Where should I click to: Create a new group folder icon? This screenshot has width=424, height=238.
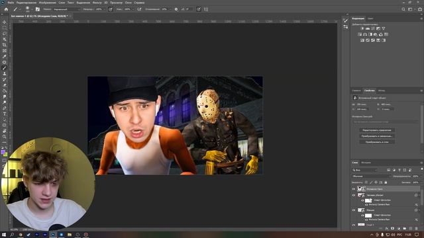coord(405,229)
